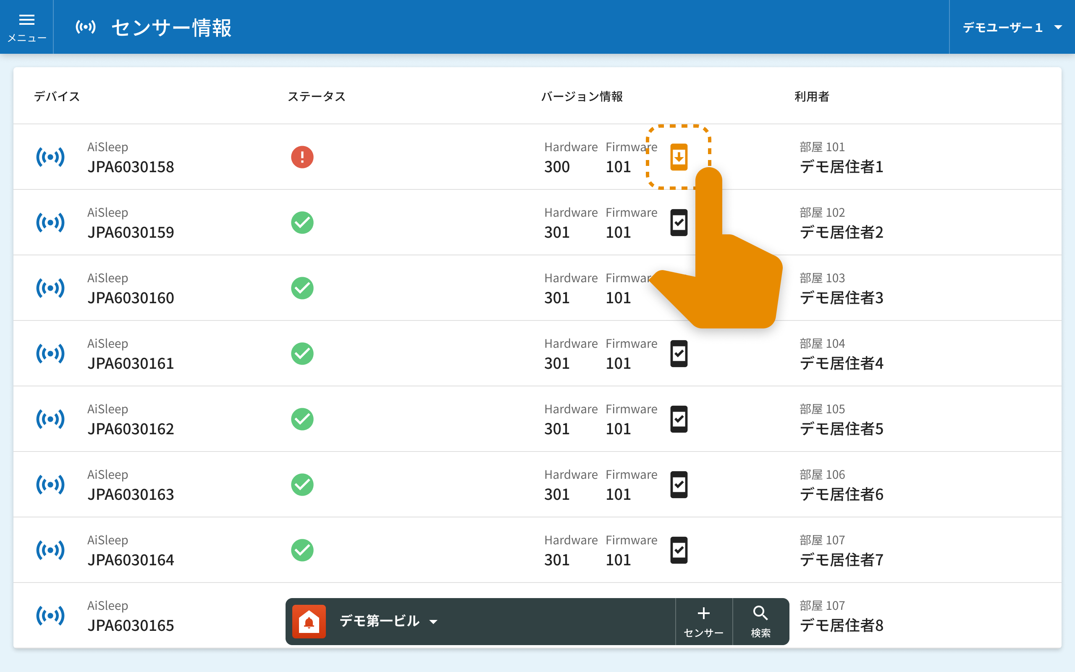Click the sensor signal icon beside JPA6030165
The height and width of the screenshot is (672, 1075).
click(50, 616)
